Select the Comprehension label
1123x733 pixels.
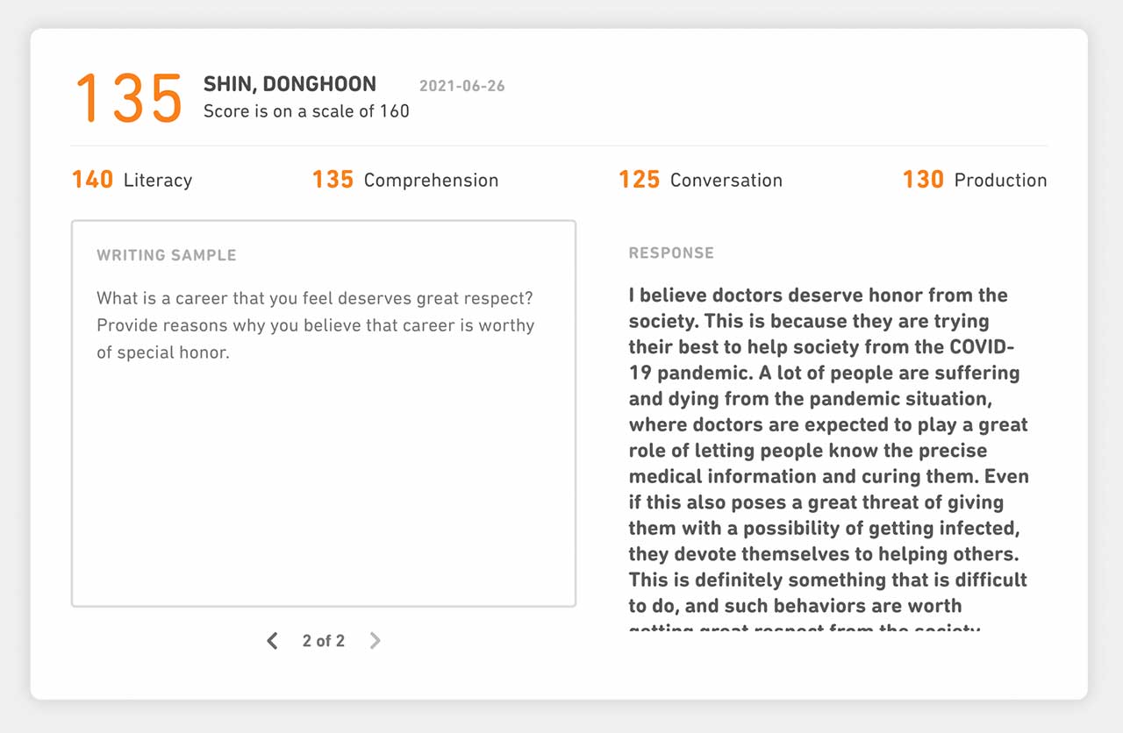tap(431, 181)
